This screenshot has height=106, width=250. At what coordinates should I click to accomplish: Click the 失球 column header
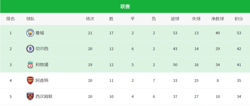196,19
